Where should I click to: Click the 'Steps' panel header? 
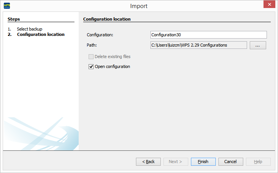(x=14, y=19)
